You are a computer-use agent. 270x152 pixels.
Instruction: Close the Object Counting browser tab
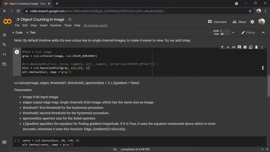(49, 4)
